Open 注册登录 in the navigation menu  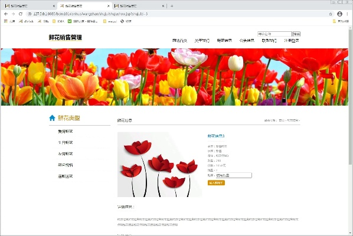[292, 41]
